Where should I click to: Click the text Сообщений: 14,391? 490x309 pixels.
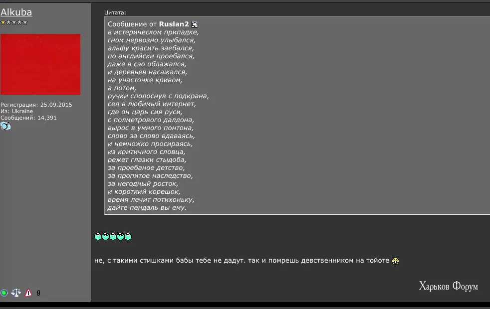(28, 118)
